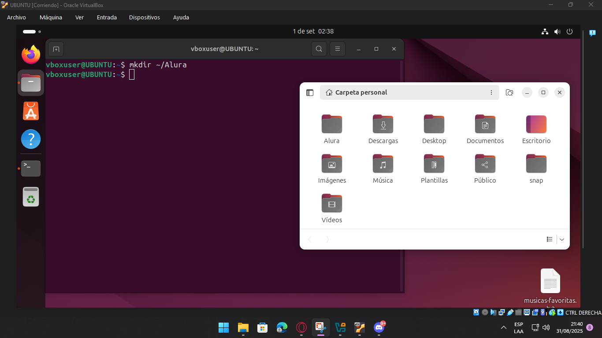This screenshot has width=602, height=338.
Task: Open Firefox from the Ubuntu dock
Action: [x=31, y=55]
